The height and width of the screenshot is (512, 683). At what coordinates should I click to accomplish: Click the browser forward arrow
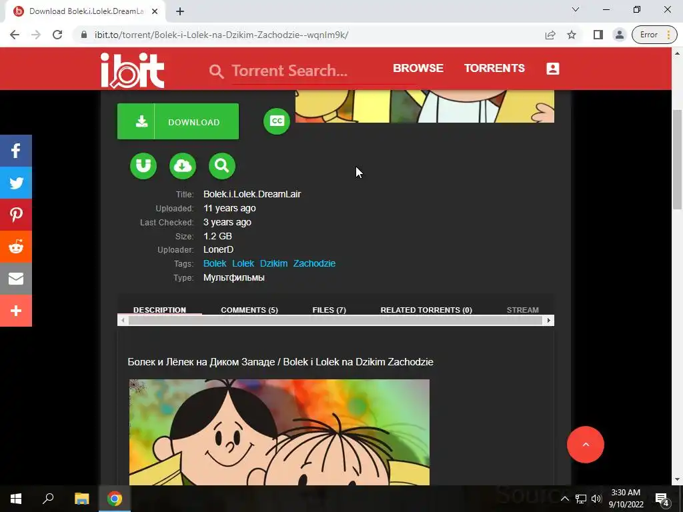click(x=36, y=35)
